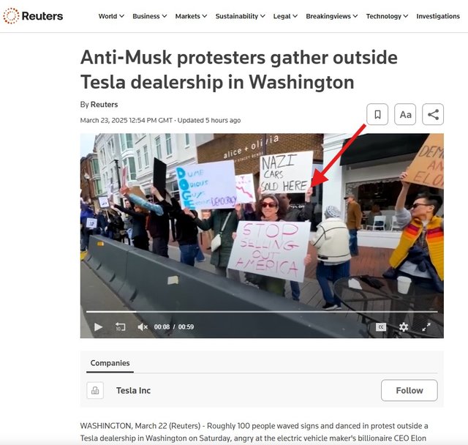Expand the World menu
The height and width of the screenshot is (445, 468).
tap(111, 16)
